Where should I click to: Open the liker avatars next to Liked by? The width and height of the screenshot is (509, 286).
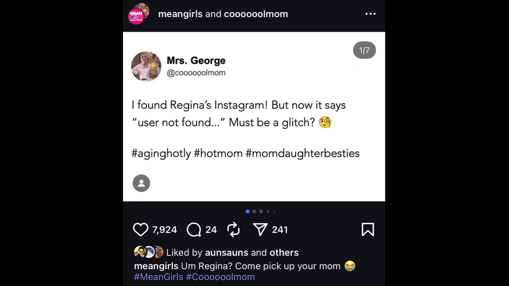click(x=149, y=252)
